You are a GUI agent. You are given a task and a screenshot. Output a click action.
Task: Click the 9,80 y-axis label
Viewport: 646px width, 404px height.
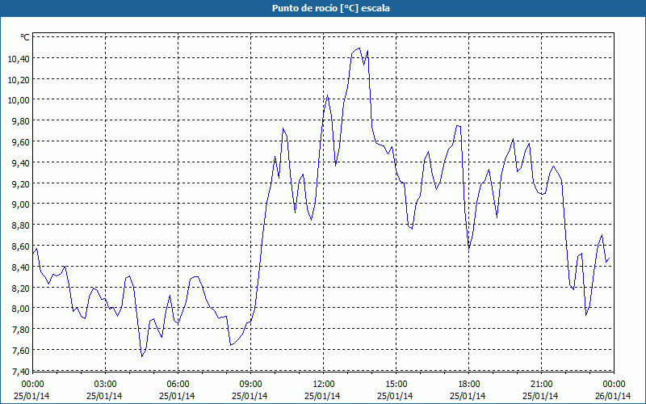21,121
